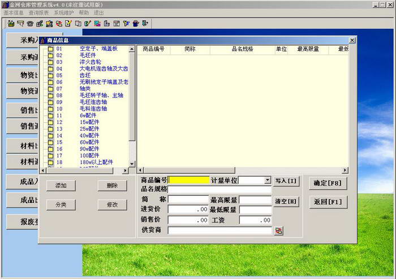Click the notepad with yellow checkmark icon
The height and width of the screenshot is (279, 396).
68,24
